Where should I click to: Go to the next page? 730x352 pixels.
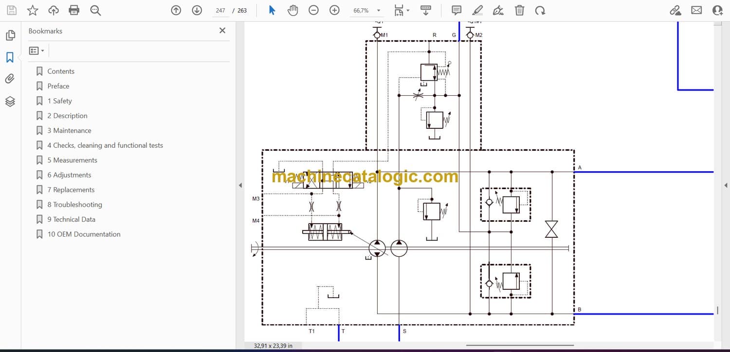point(197,10)
